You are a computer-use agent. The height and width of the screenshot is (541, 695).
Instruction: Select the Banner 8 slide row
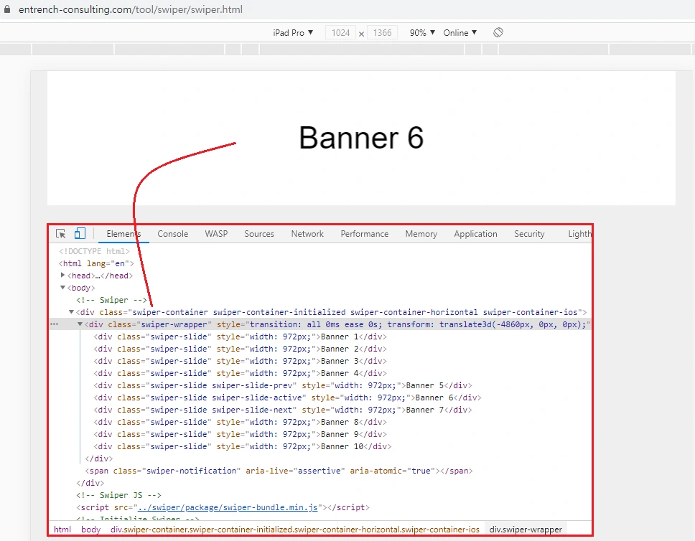(x=241, y=422)
